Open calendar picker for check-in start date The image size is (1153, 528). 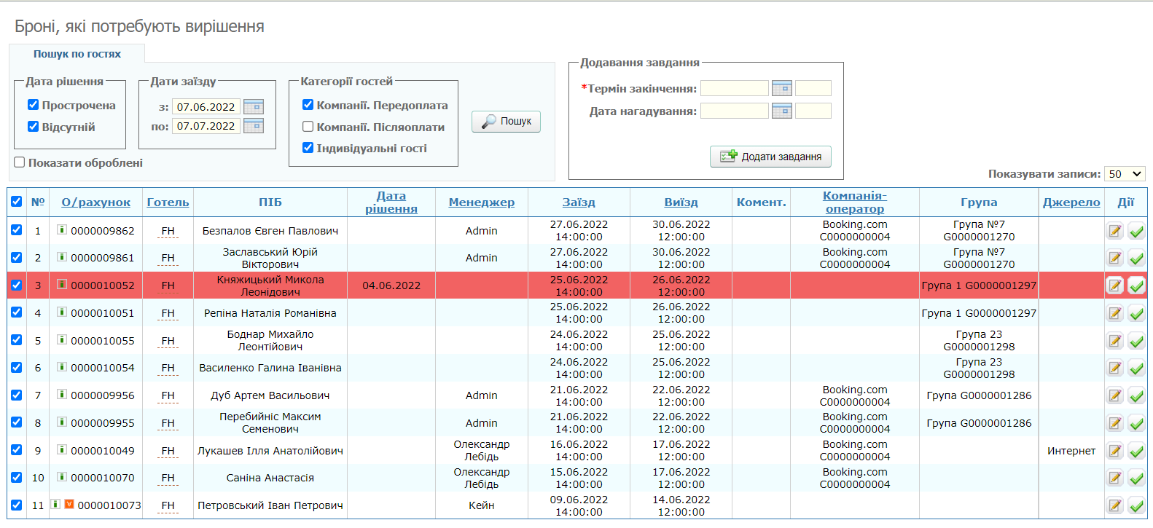pyautogui.click(x=253, y=107)
